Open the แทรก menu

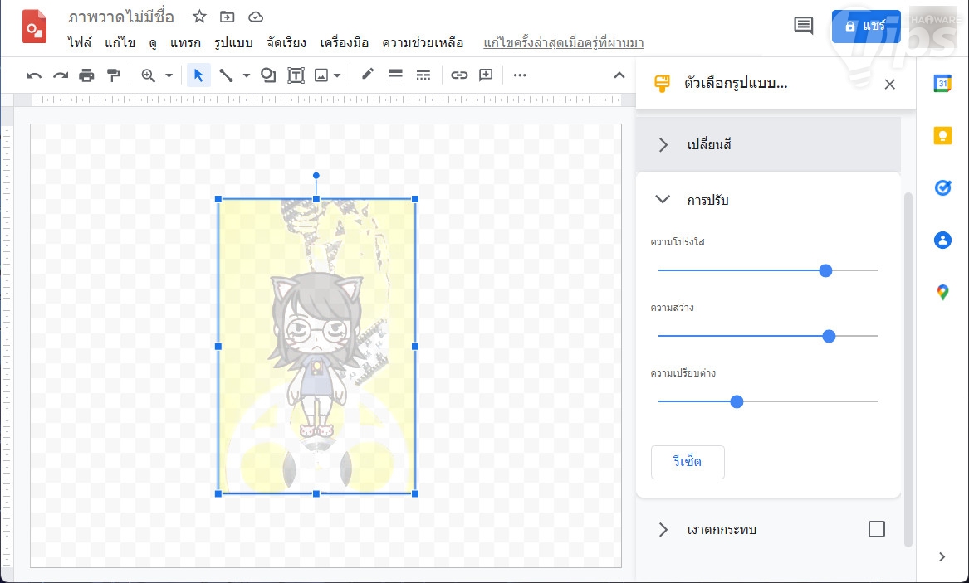point(185,43)
